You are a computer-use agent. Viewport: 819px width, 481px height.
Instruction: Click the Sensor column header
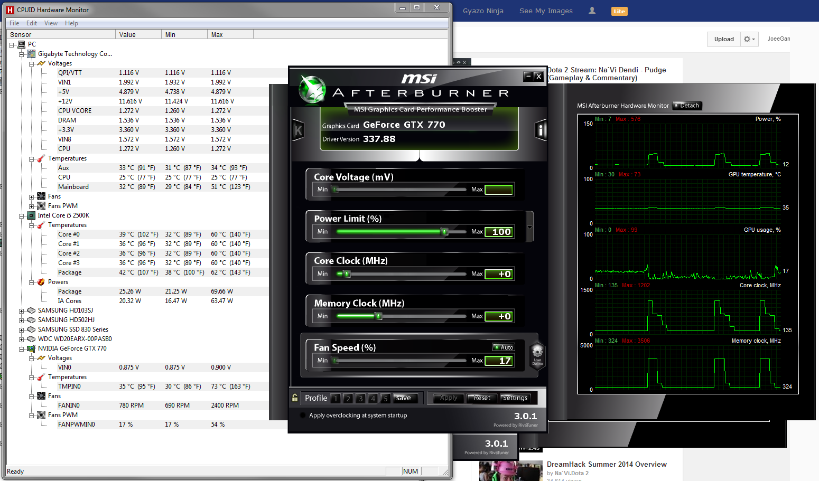[x=61, y=35]
